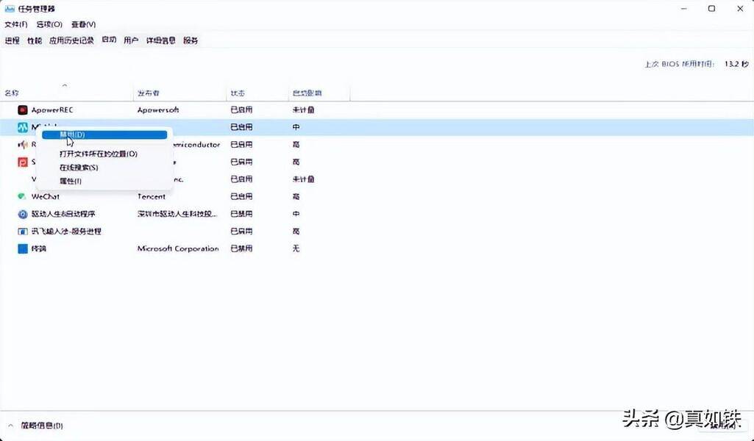Click the Task Manager title bar icon
The height and width of the screenshot is (441, 754).
(x=10, y=9)
